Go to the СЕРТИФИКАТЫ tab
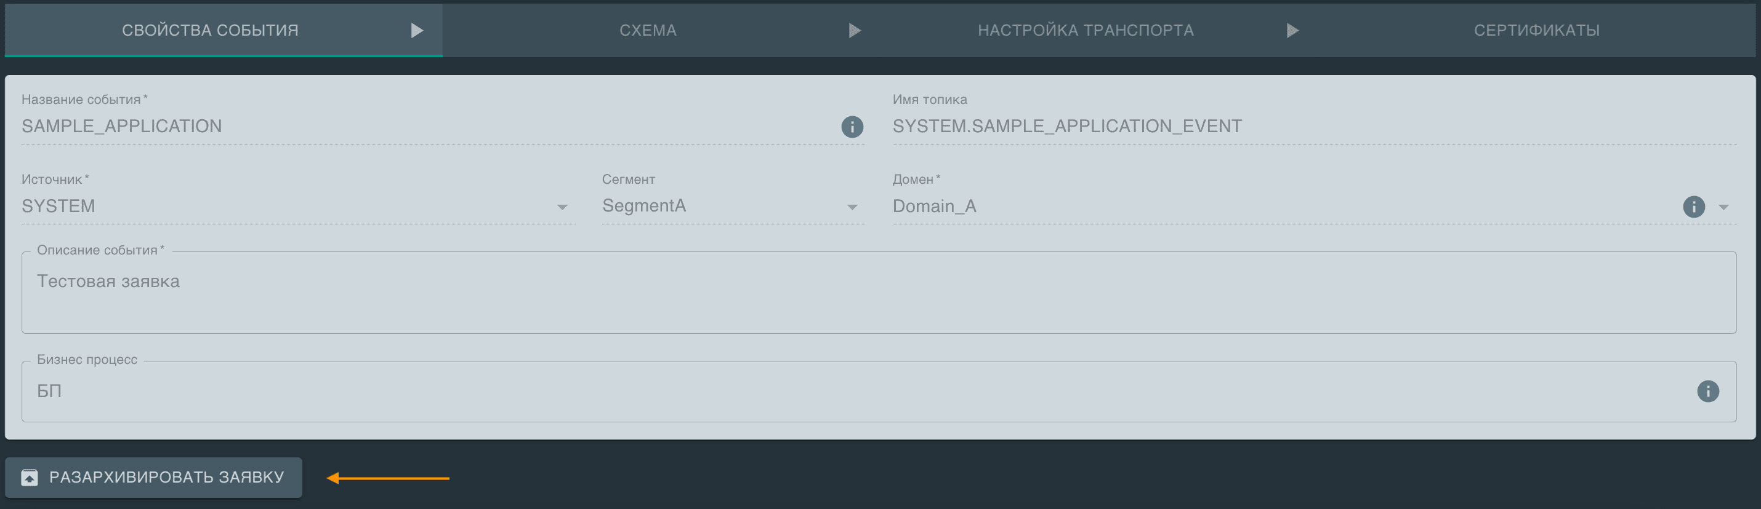 tap(1536, 31)
